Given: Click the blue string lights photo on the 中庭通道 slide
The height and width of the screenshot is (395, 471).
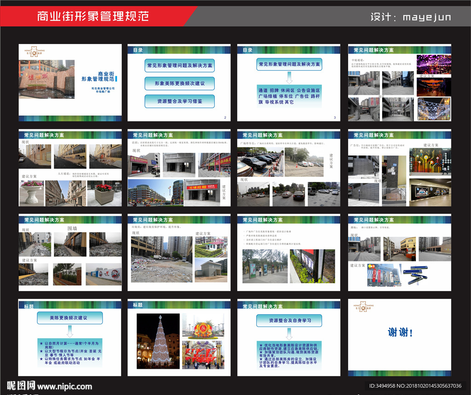Looking at the screenshot, I should pos(434,109).
